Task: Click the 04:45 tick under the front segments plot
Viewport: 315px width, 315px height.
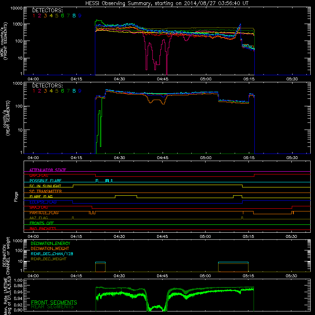Action: (x=163, y=79)
